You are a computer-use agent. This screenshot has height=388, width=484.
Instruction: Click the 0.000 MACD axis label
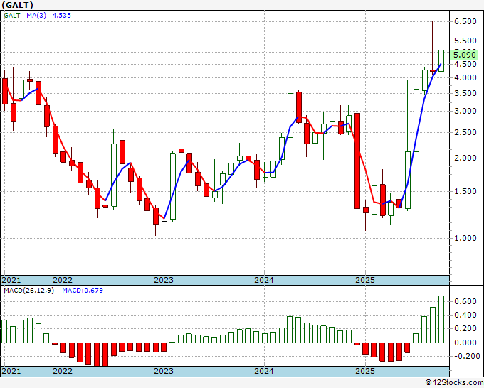(x=465, y=343)
